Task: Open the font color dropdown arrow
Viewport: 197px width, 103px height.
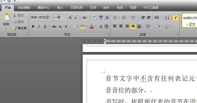Action: pos(96,26)
